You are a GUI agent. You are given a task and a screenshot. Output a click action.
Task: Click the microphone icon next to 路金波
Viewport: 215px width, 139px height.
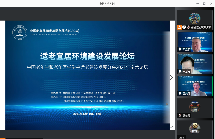(x=180, y=49)
